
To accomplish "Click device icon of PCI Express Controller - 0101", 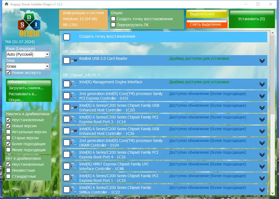I will (x=74, y=96).
